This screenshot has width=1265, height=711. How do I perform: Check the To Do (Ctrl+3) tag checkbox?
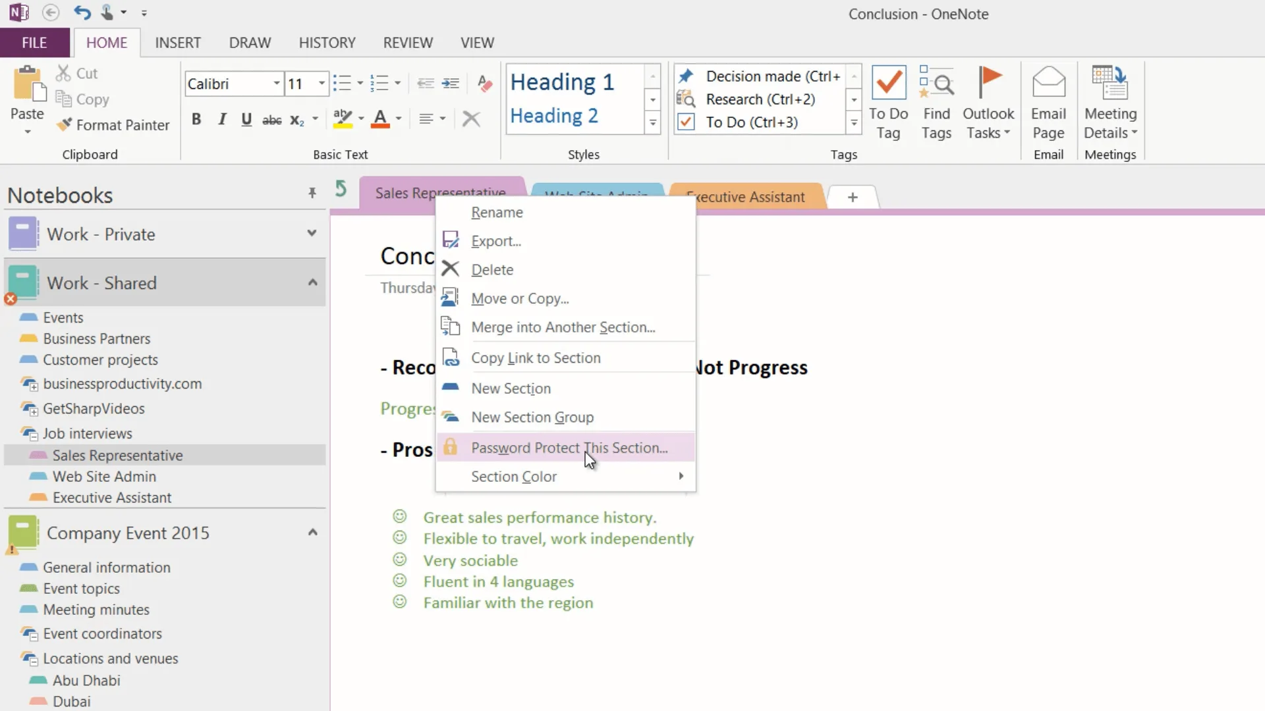(686, 122)
